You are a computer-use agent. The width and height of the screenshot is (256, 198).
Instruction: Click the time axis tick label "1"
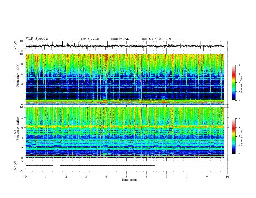[x=46, y=177]
